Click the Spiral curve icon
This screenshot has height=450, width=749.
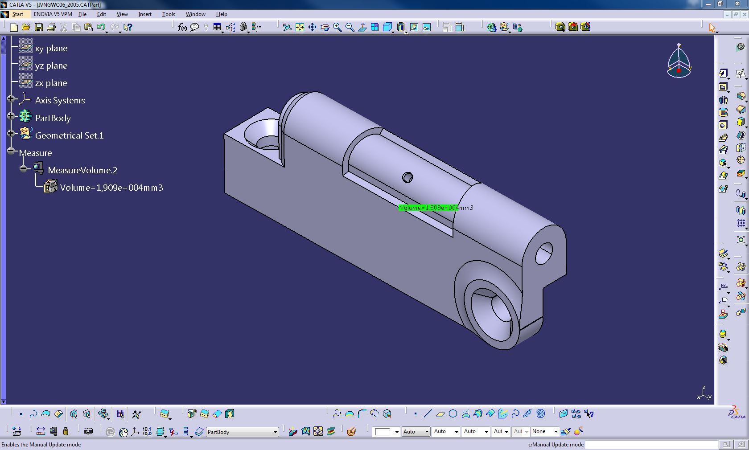(x=540, y=414)
